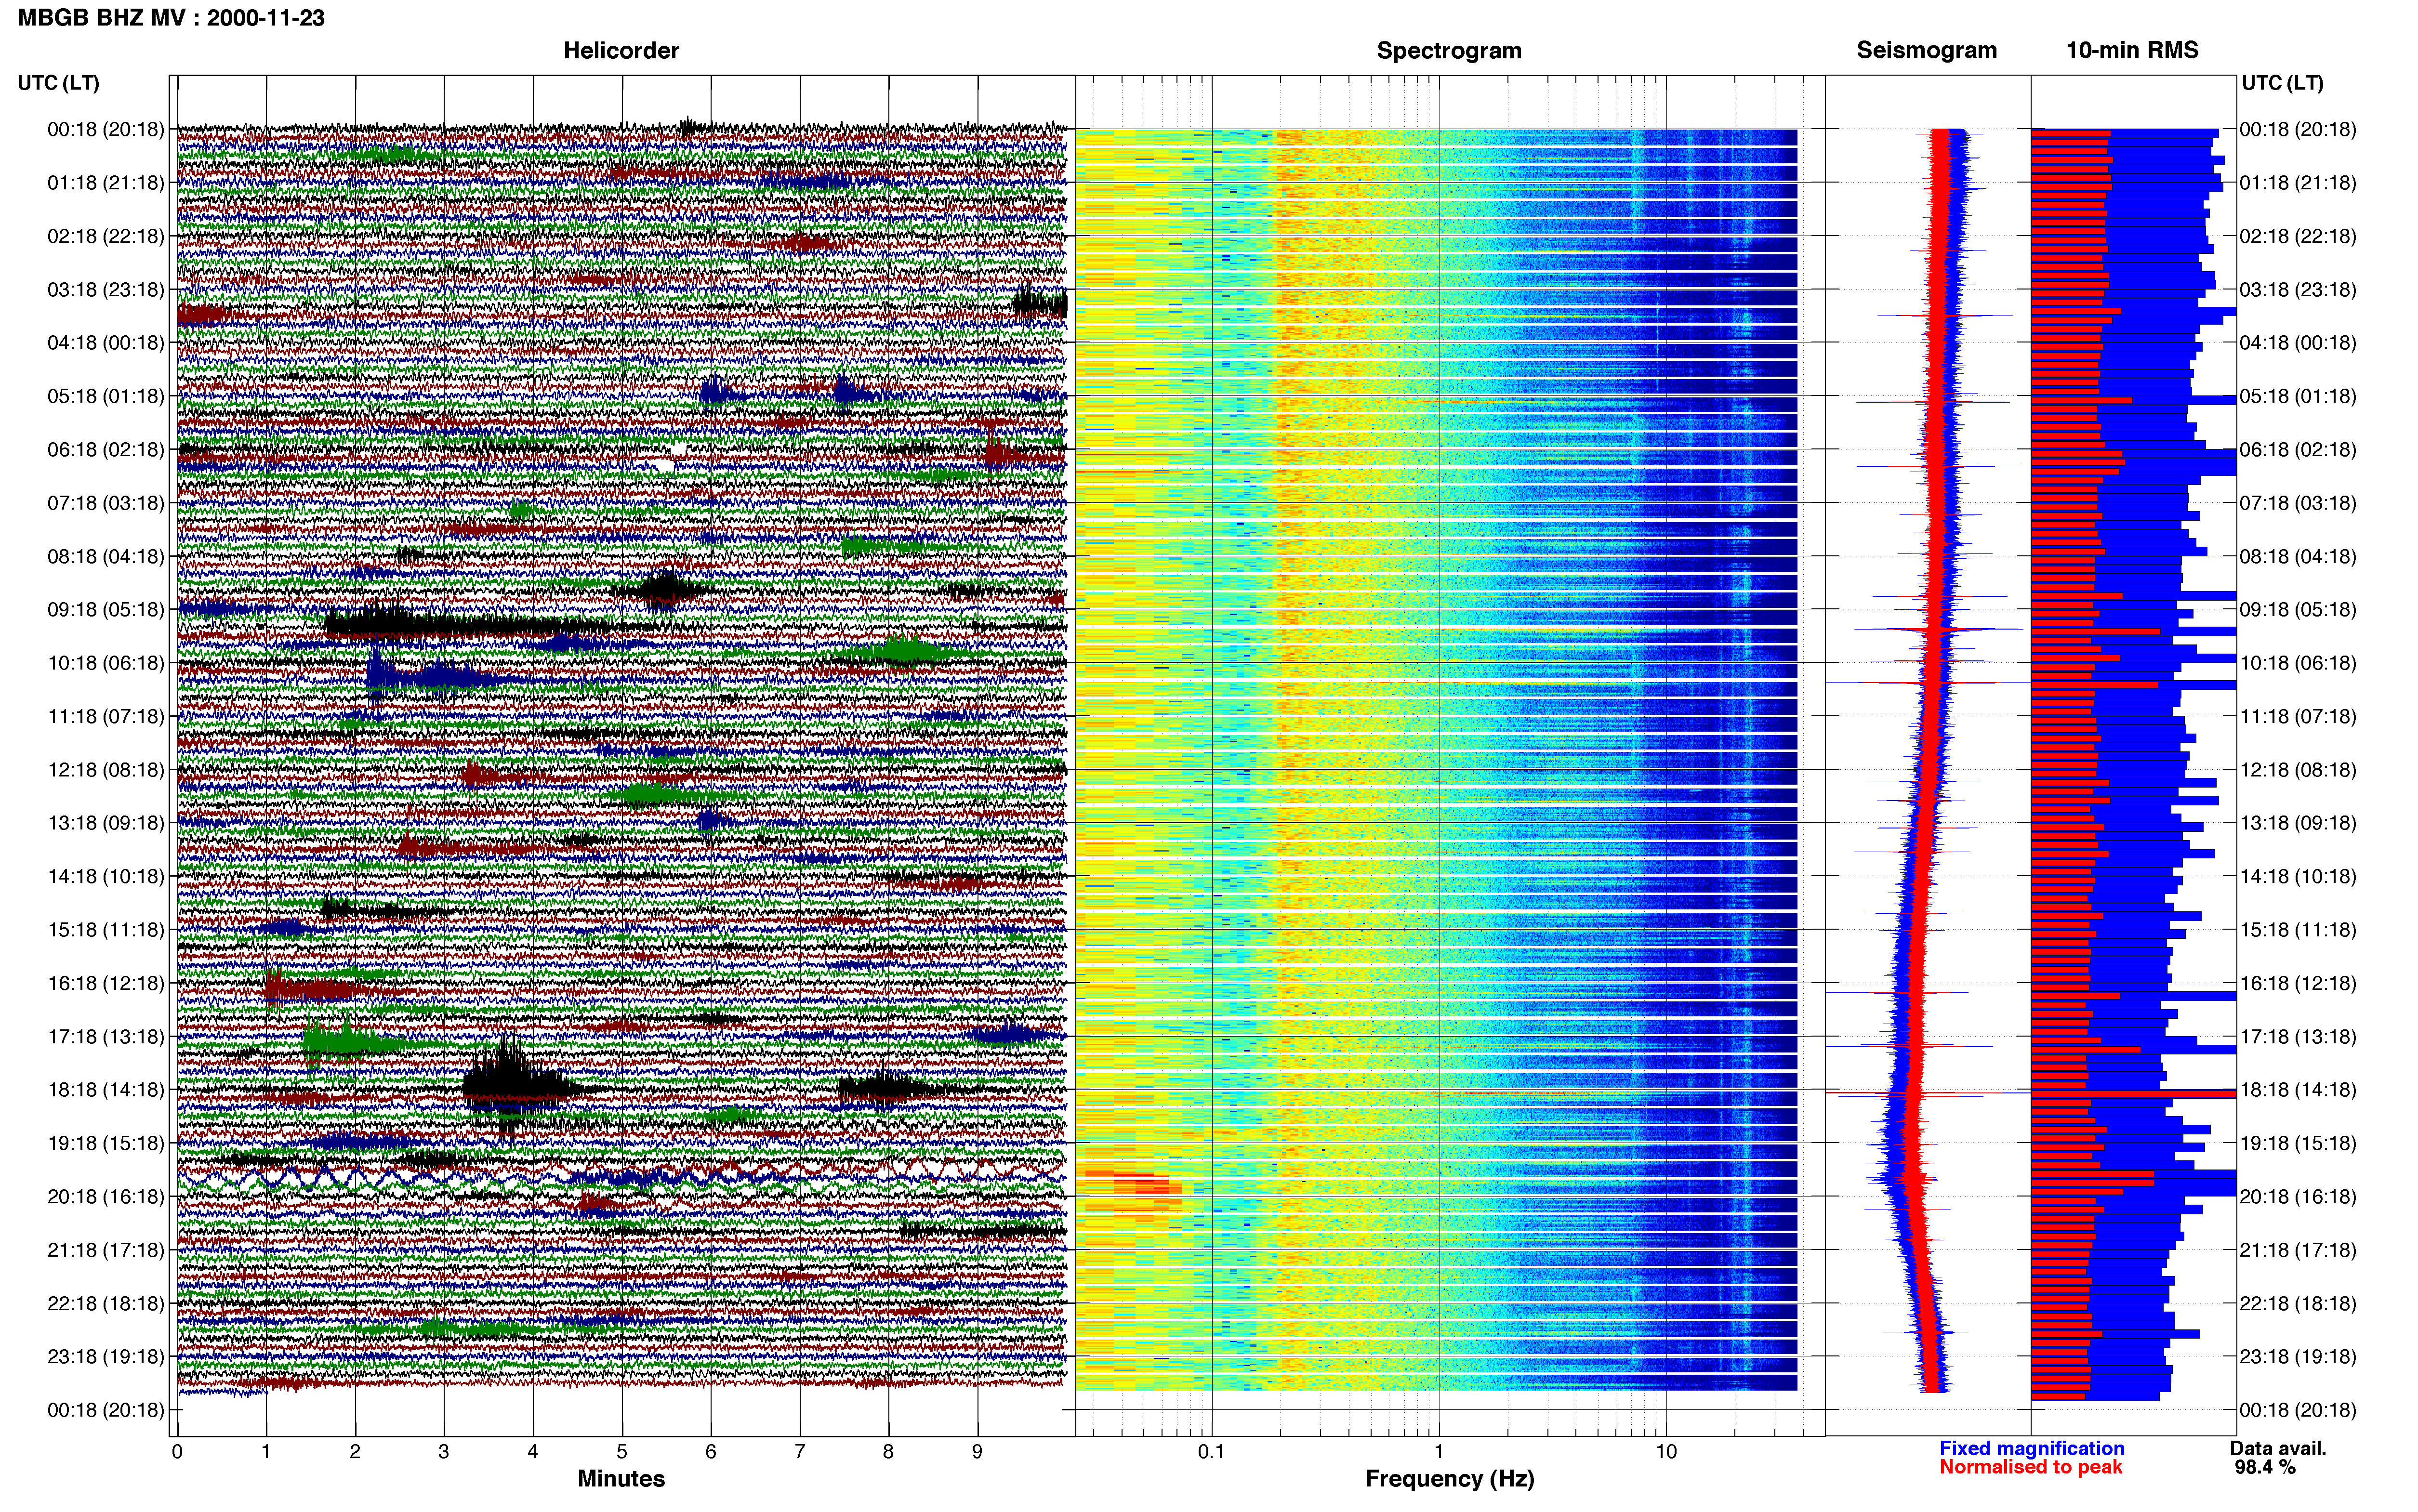Image resolution: width=2418 pixels, height=1512 pixels.
Task: Select the Spectrogram panel heading
Action: pyautogui.click(x=1449, y=50)
